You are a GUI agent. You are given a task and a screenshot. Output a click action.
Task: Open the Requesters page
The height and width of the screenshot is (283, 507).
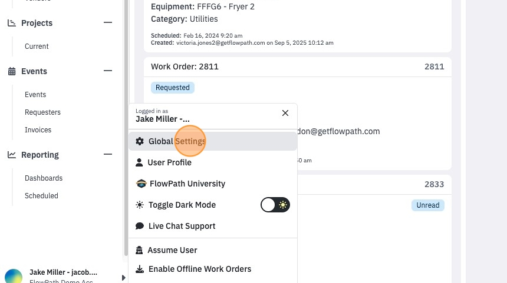tap(42, 112)
